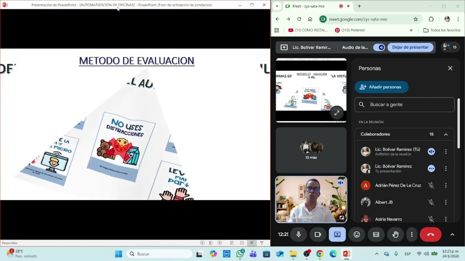Open the COMO INSTAL... YouTube bookmark

click(308, 30)
